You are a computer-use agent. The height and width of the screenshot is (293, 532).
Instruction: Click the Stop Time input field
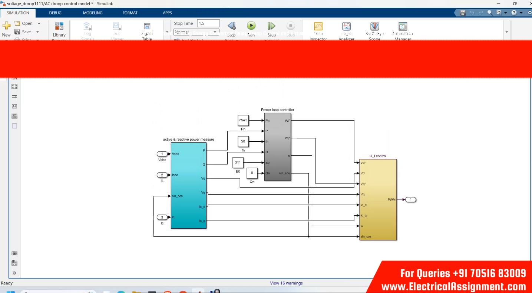(208, 23)
